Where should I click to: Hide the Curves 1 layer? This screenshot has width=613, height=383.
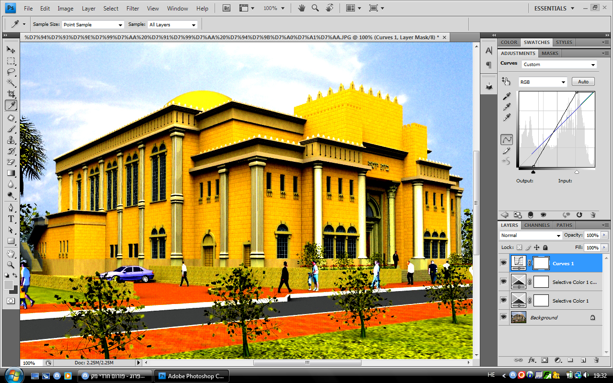[503, 263]
